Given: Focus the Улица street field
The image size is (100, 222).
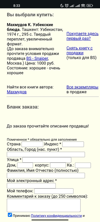Looking at the screenshot, I should pos(47,160).
